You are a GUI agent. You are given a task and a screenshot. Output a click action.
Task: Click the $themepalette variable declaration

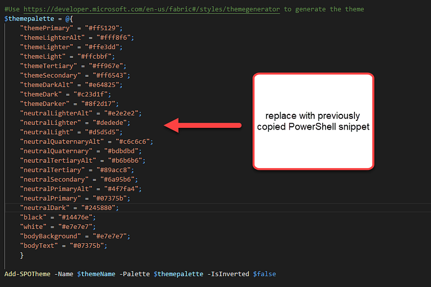[x=30, y=19]
